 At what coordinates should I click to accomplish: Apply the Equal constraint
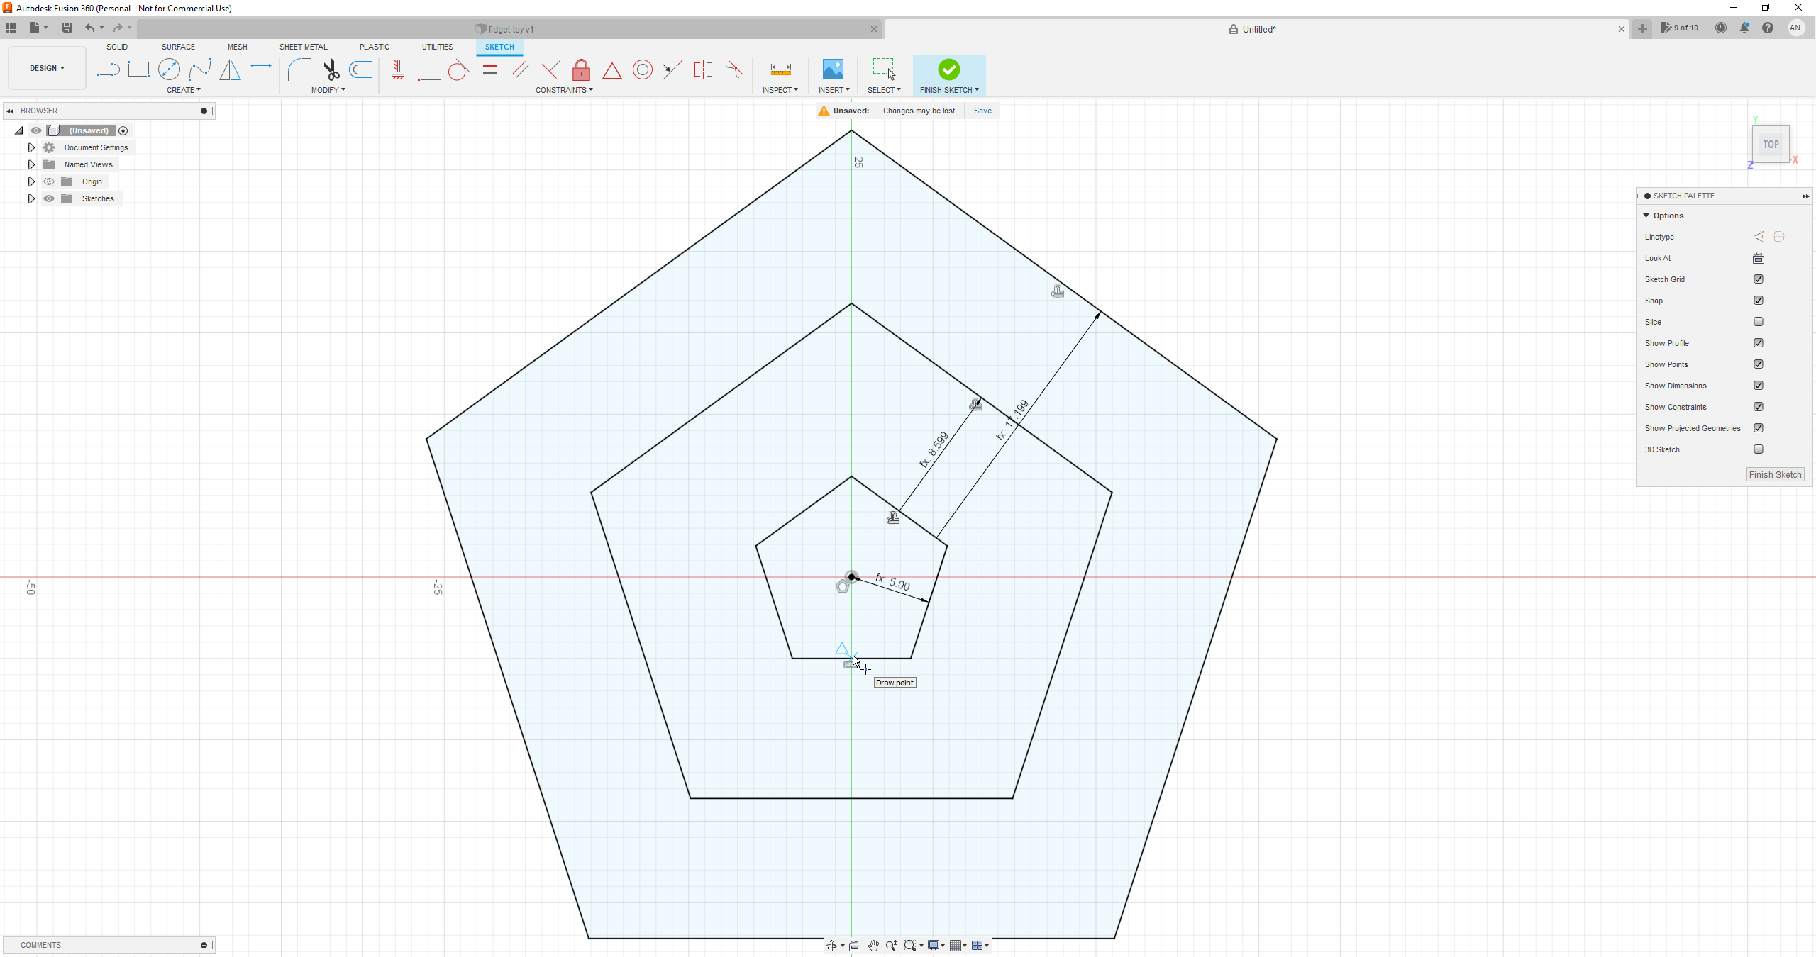(489, 69)
